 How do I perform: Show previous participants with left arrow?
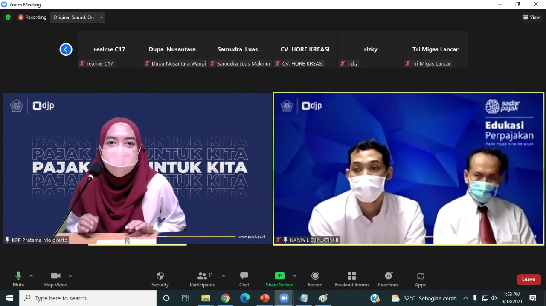pos(66,49)
